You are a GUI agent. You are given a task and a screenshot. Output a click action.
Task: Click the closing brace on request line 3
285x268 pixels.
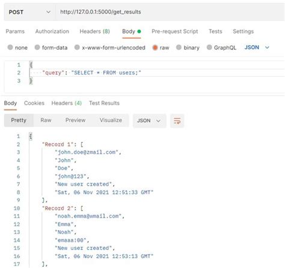coord(31,81)
